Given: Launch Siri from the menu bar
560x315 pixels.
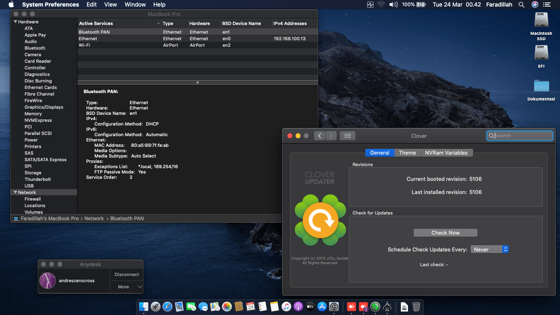Looking at the screenshot, I should (535, 5).
